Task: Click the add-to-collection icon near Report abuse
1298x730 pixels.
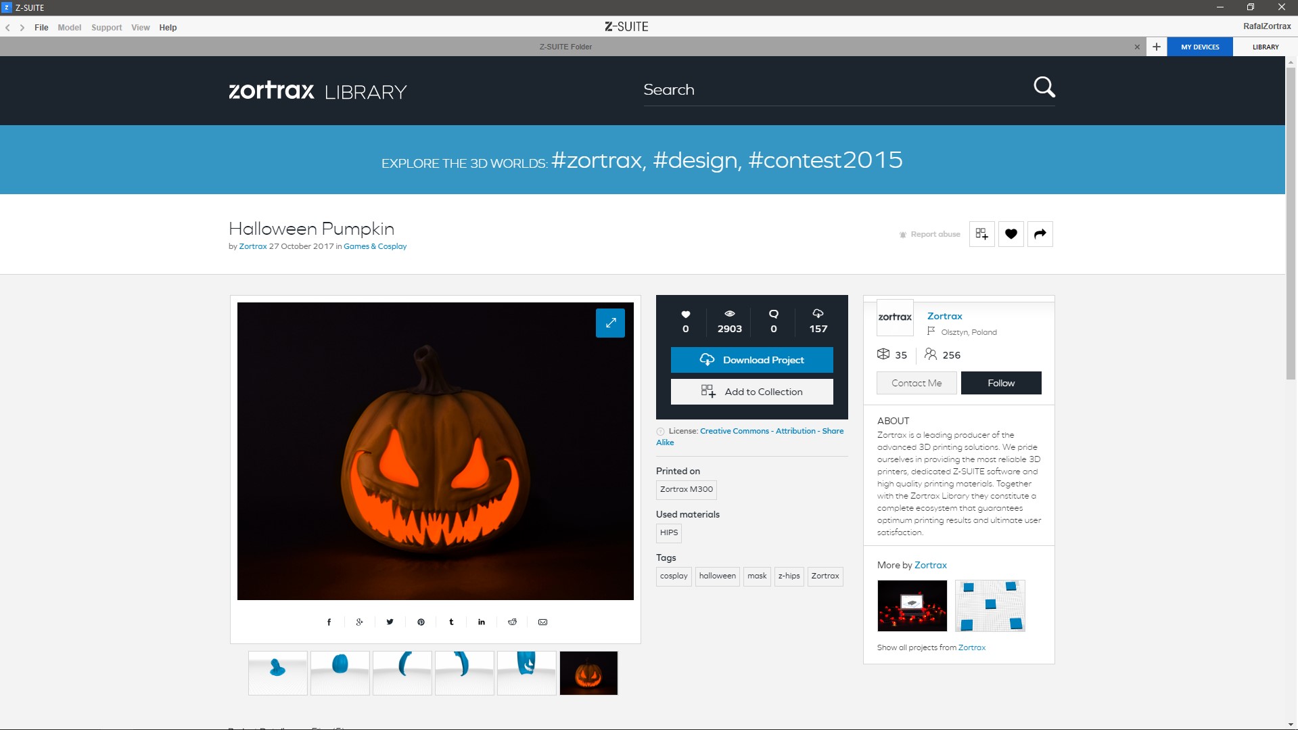Action: coord(981,234)
